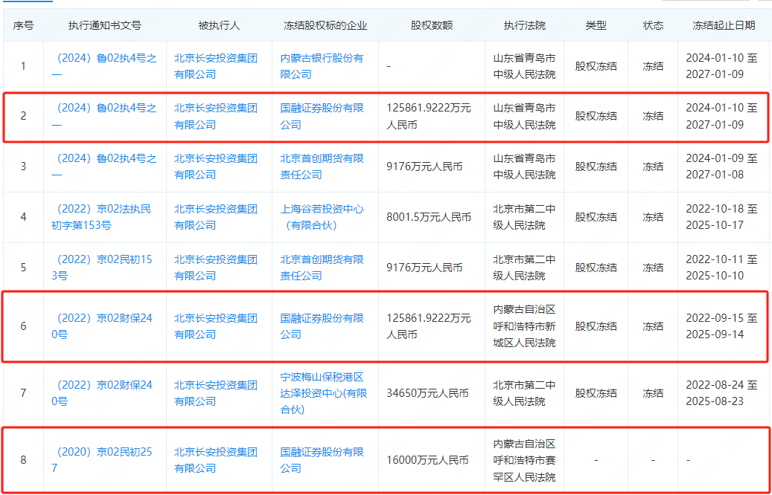Click date range 2022-09-15 至 2025-09-14
This screenshot has width=772, height=495.
point(722,326)
